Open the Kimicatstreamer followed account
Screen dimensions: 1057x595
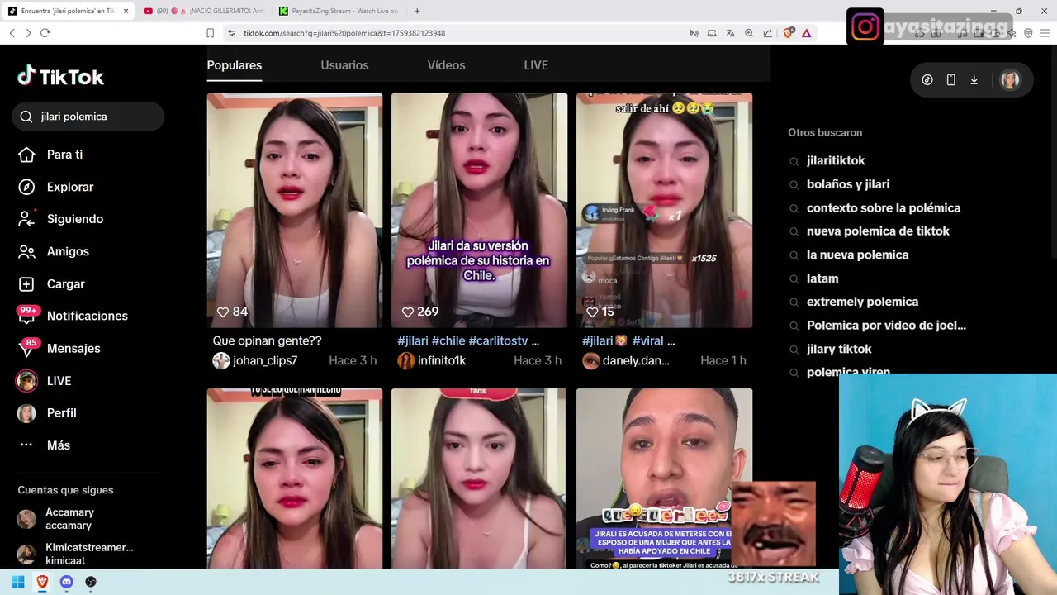coord(76,554)
